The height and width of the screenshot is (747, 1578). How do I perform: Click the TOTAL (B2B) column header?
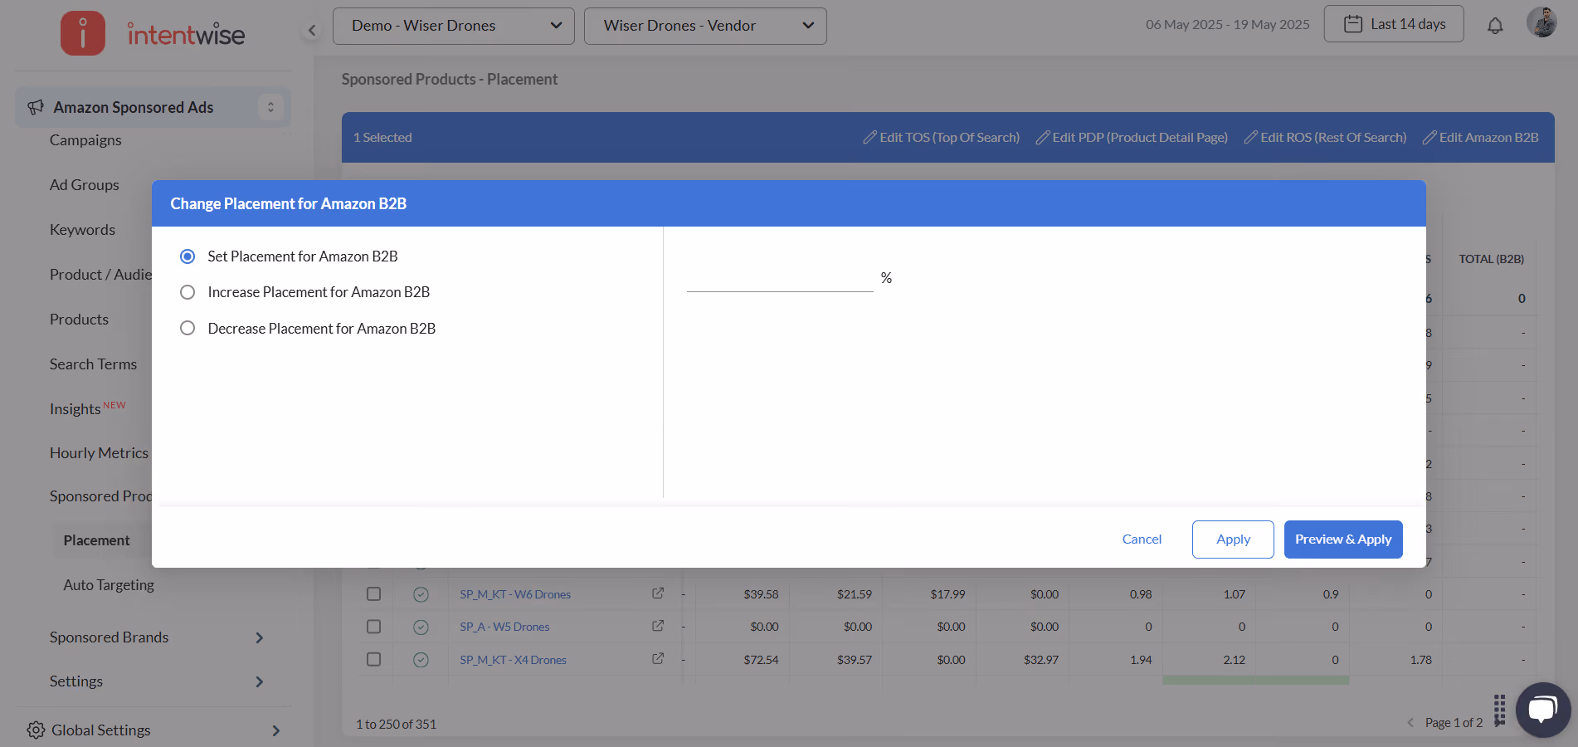(1491, 259)
